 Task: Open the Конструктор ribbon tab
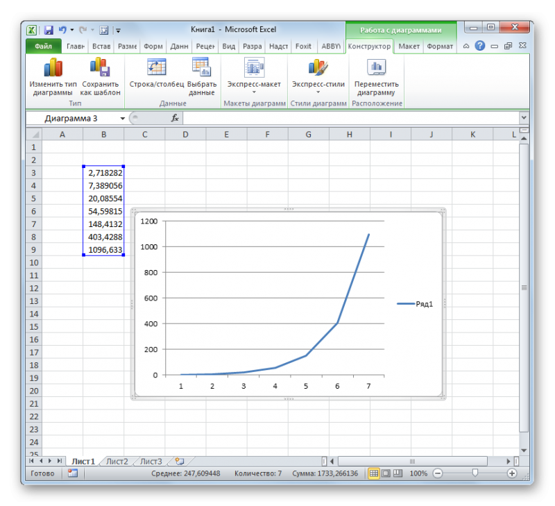369,47
